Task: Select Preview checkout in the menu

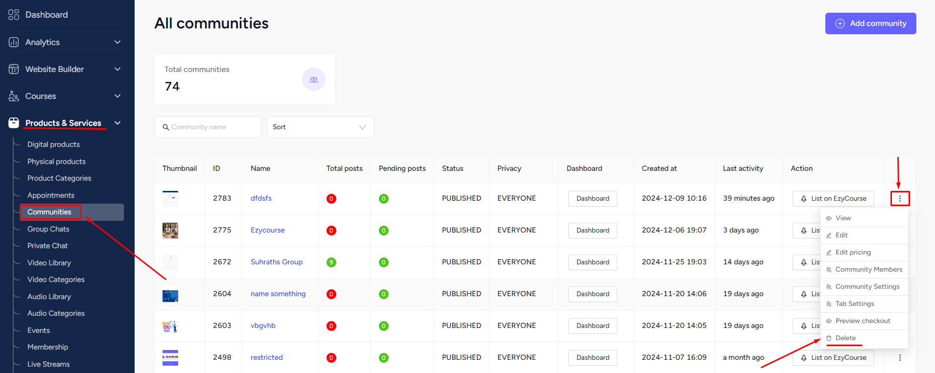Action: pos(864,321)
